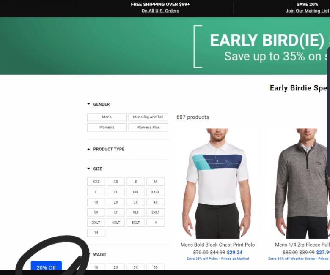Select waist size 30 filter
This screenshot has width=330, height=275.
[x=156, y=267]
